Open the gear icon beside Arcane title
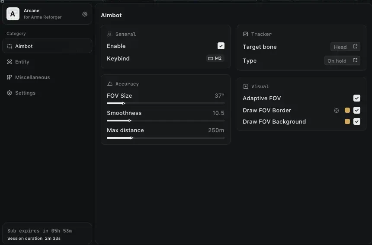 pos(85,14)
